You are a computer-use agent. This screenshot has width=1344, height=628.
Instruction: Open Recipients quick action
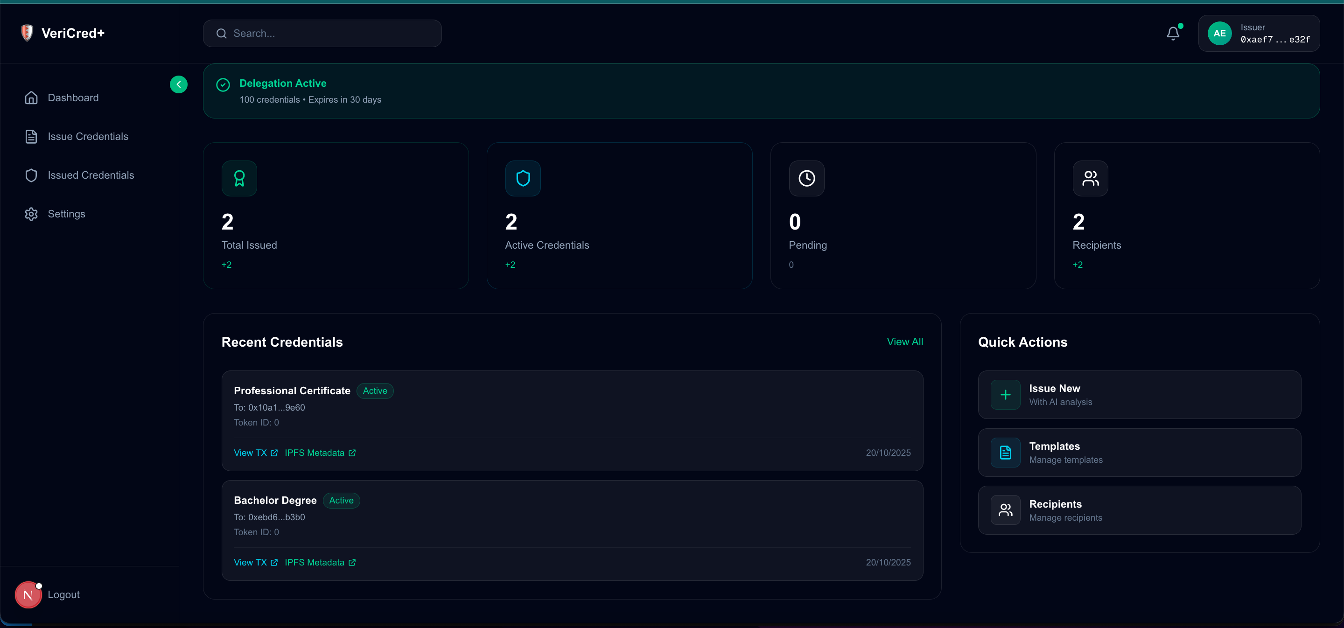(x=1139, y=510)
